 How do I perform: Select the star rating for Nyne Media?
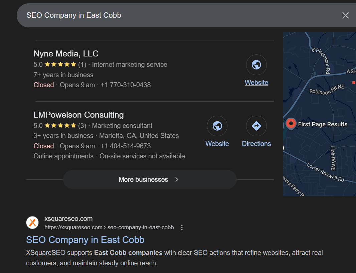point(60,64)
